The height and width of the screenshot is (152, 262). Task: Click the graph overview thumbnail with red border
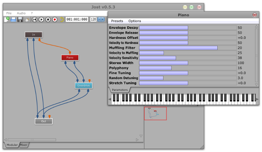pos(155,114)
